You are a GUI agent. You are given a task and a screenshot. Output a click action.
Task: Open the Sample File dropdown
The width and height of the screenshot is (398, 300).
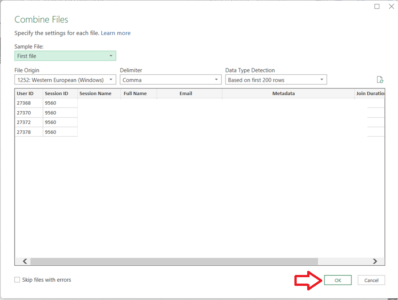click(x=65, y=56)
